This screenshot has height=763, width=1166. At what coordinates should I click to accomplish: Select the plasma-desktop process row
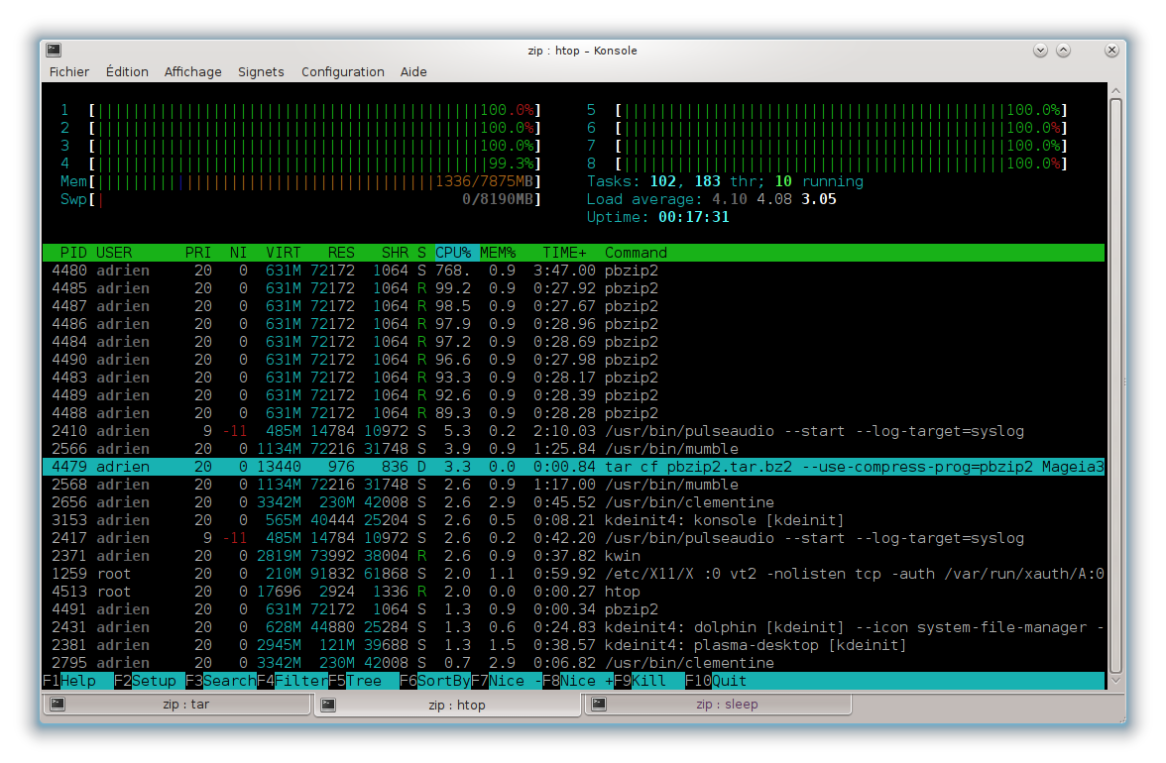coord(573,645)
